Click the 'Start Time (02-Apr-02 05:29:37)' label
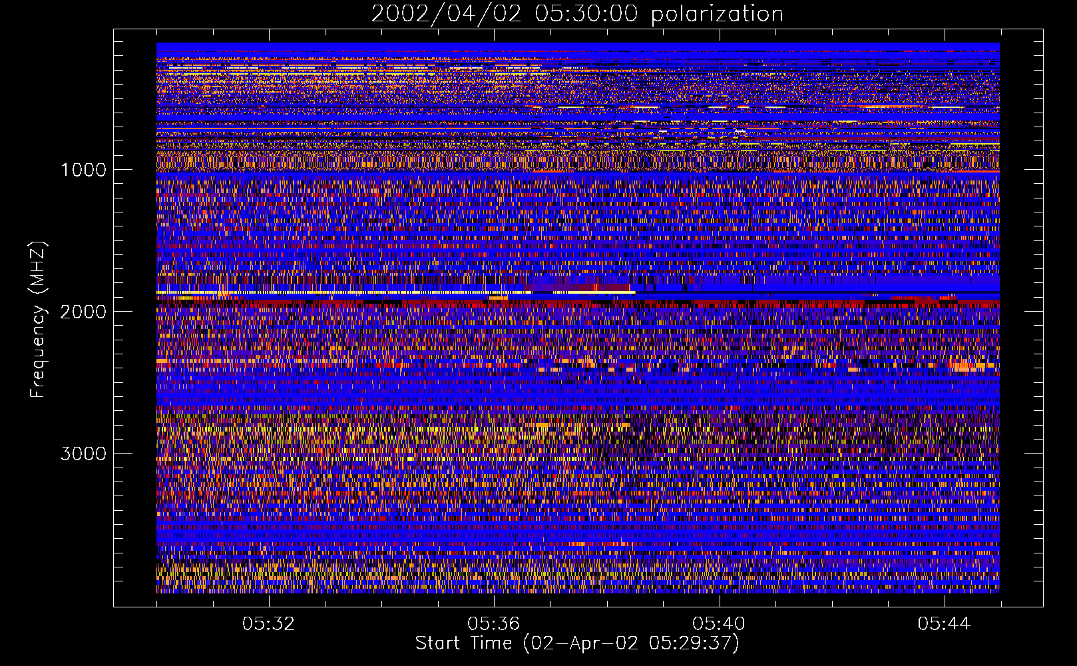1077x666 pixels. 577,643
